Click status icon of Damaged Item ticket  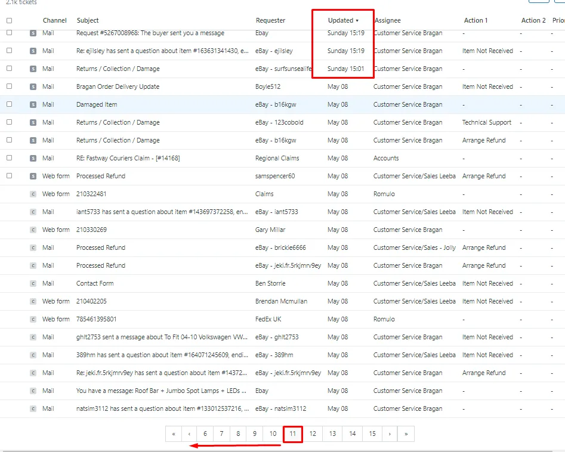click(x=33, y=104)
